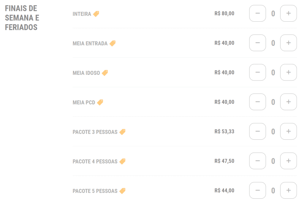This screenshot has height=205, width=304.
Task: Add one PACOTE 4 PESSOAS ticket
Action: 289,161
